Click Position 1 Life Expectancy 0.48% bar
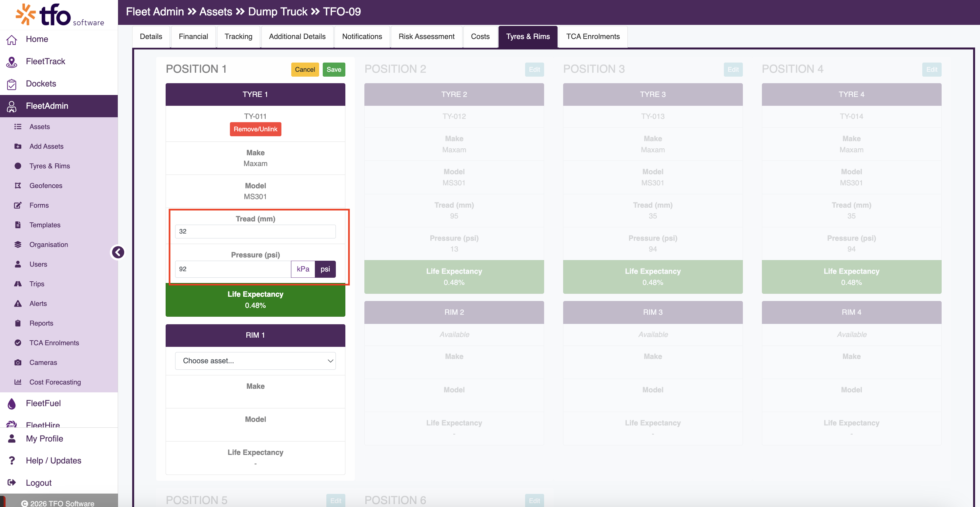 point(255,300)
